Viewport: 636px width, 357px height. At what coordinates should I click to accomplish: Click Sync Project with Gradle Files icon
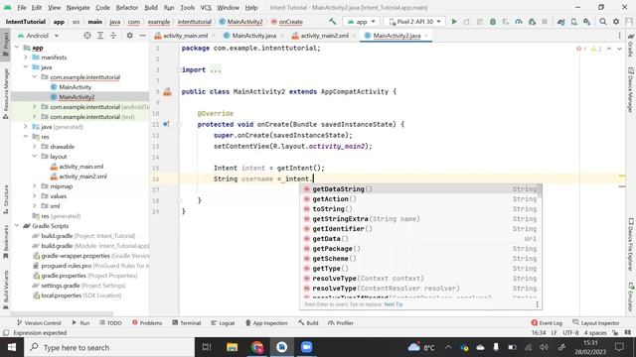(x=560, y=22)
